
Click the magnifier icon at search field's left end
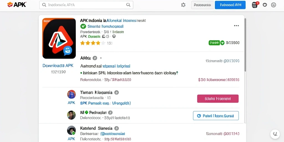click(x=44, y=5)
